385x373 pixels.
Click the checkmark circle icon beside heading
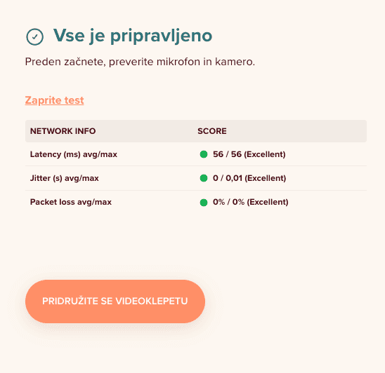pyautogui.click(x=35, y=36)
